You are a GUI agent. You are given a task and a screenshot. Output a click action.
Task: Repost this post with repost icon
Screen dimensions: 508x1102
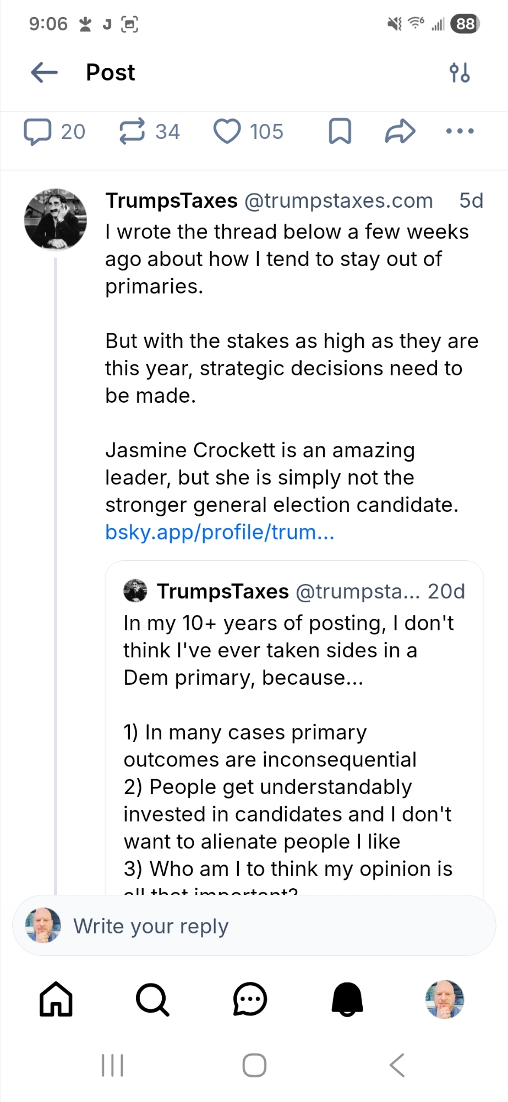coord(132,132)
